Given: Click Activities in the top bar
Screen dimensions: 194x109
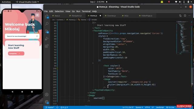Looking at the screenshot, I should [6, 2].
